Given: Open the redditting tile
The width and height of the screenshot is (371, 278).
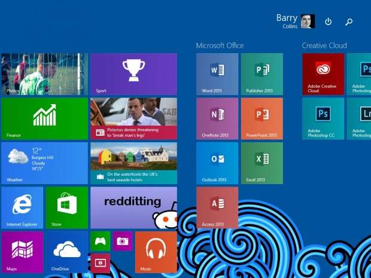Looking at the screenshot, I should [x=133, y=208].
